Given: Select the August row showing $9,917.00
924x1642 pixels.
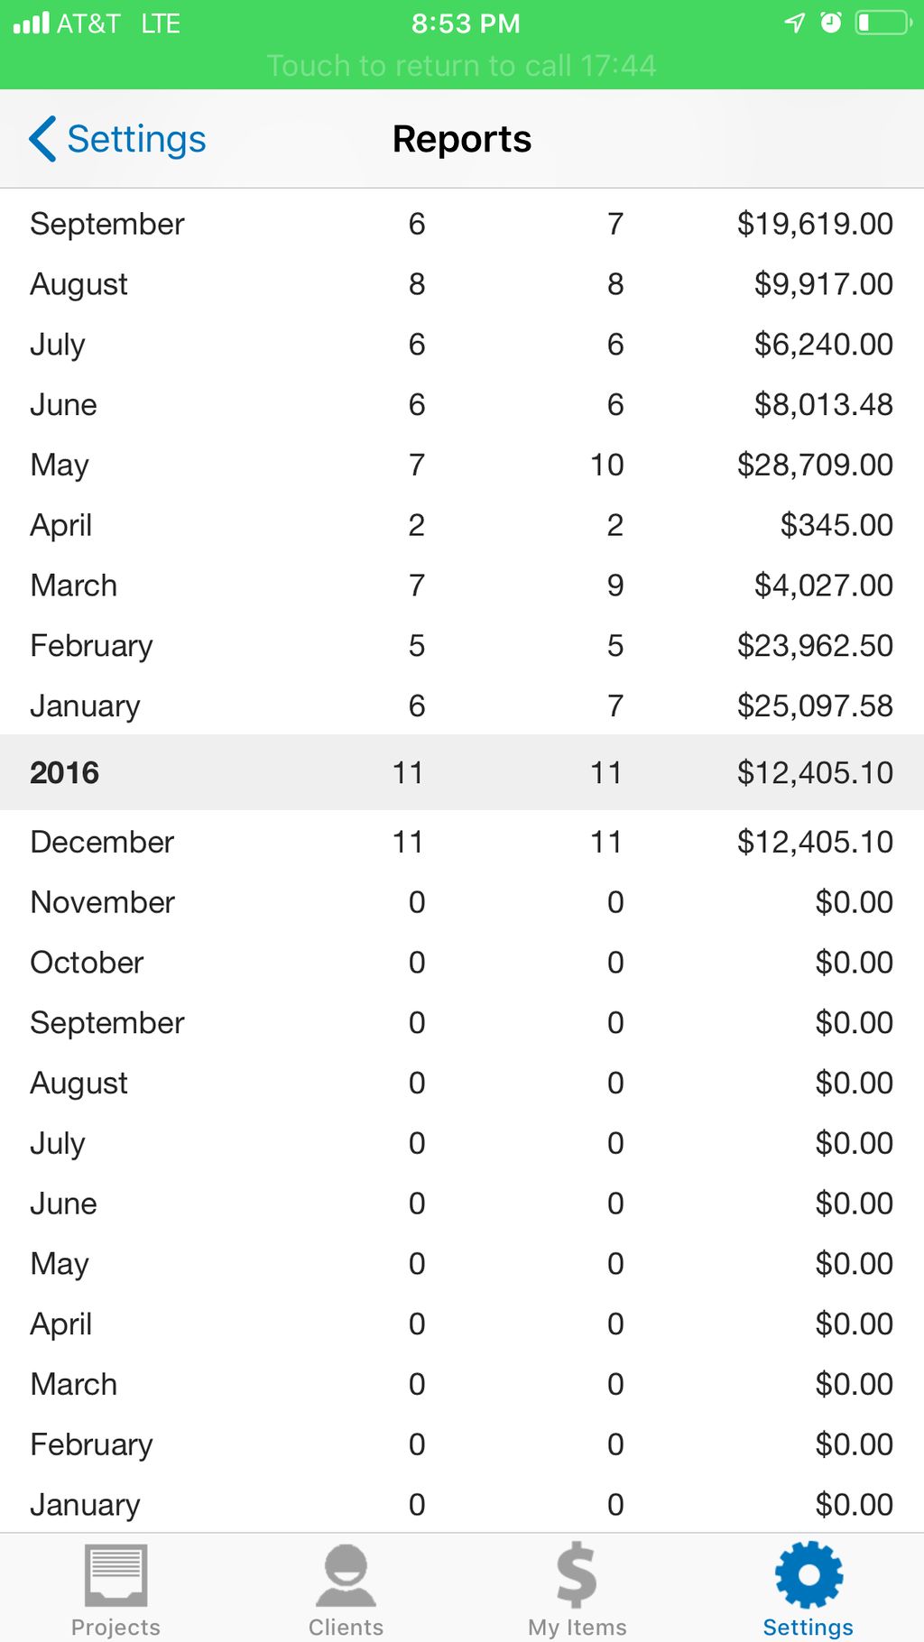Looking at the screenshot, I should [x=462, y=284].
